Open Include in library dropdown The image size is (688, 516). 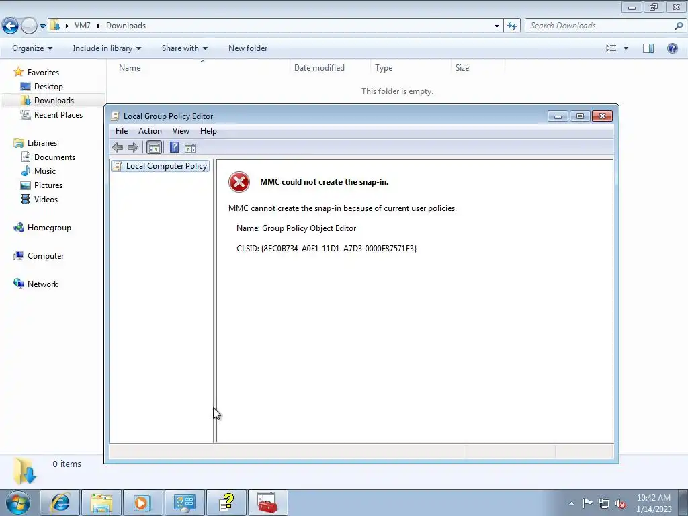pyautogui.click(x=107, y=48)
